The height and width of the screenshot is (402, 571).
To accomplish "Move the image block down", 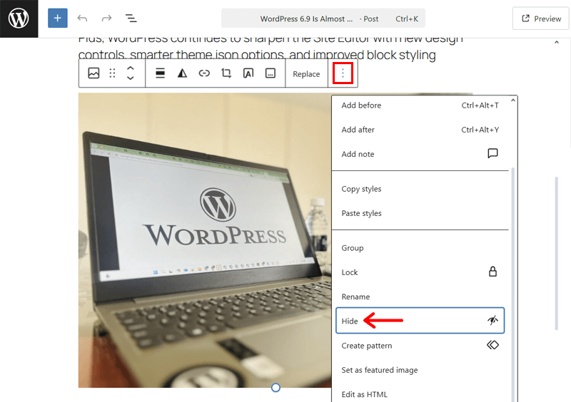I will (x=131, y=78).
